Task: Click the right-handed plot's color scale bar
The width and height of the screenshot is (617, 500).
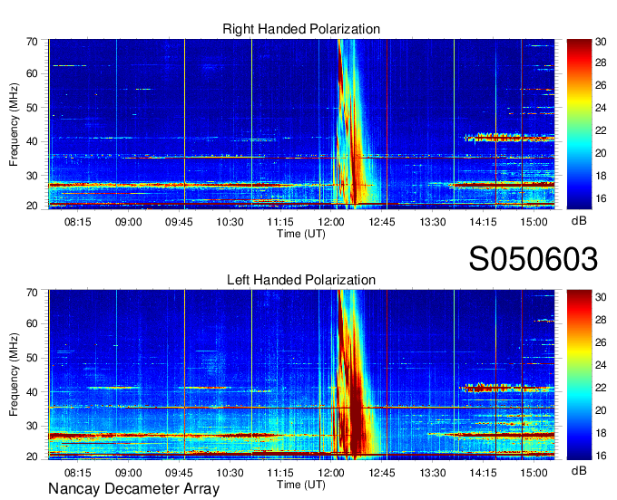Action: pos(579,124)
